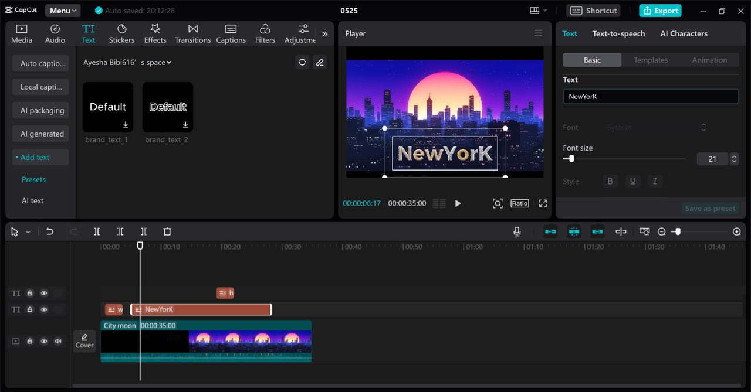Select the Presets item in sidebar
The image size is (751, 392).
33,179
